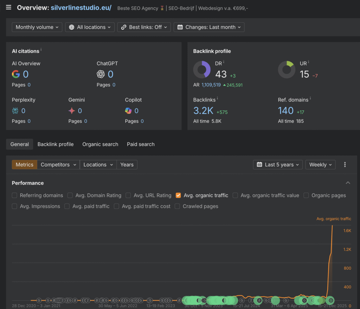The height and width of the screenshot is (309, 360).
Task: Open the three-dot options menu beside Weekly
Action: pyautogui.click(x=345, y=165)
